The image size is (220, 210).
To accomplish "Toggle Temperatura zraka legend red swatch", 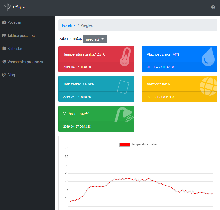I will coord(125,144).
